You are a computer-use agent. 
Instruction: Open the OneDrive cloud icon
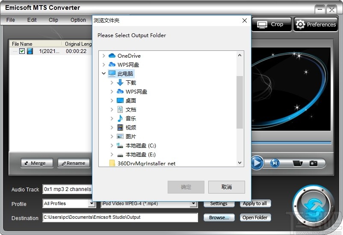(112, 56)
